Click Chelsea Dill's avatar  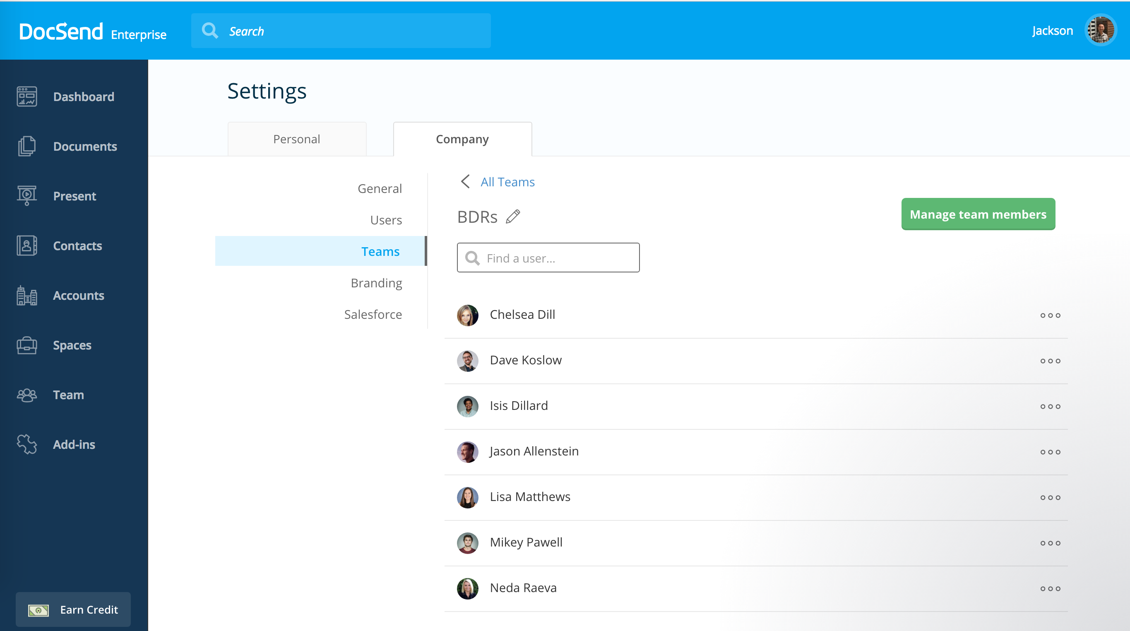(x=468, y=315)
